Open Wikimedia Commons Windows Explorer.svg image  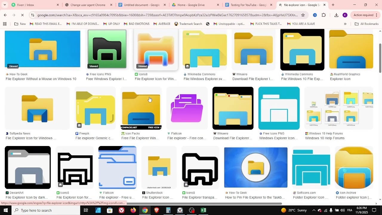[204, 50]
